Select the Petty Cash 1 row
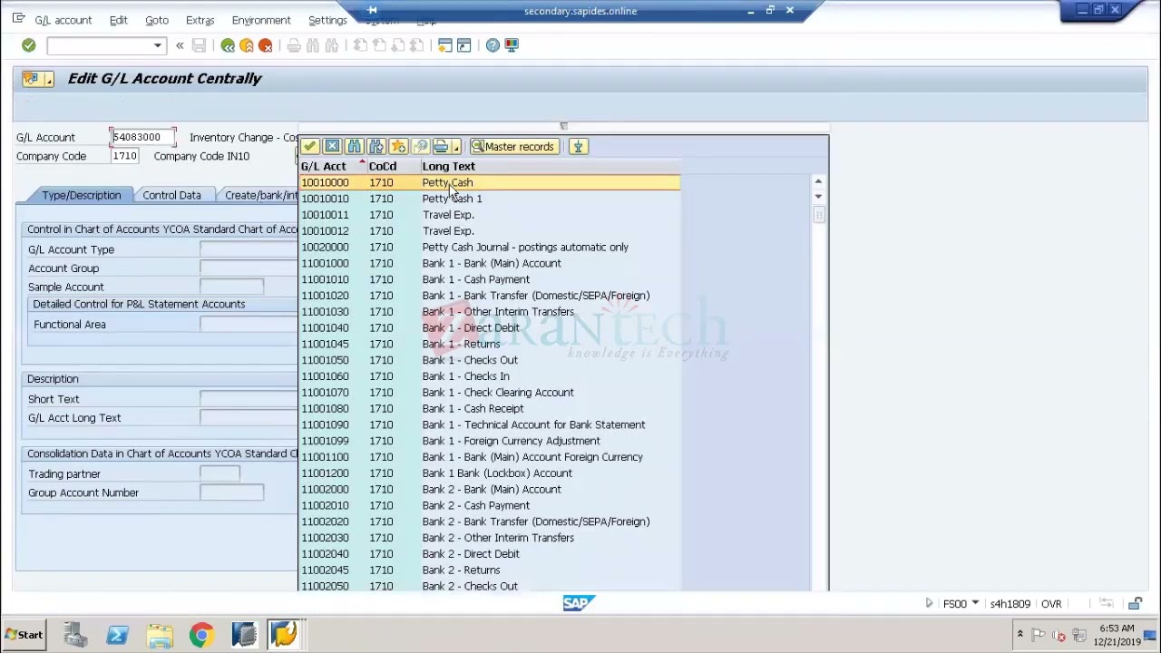1161x653 pixels. [x=490, y=199]
